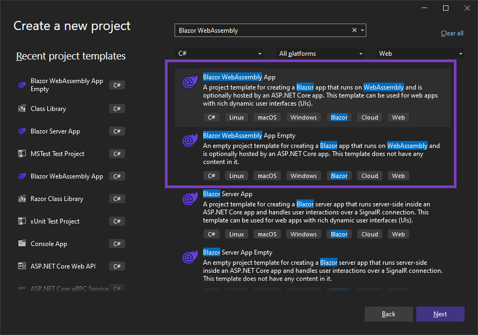The width and height of the screenshot is (478, 335).
Task: Click highlighted Blazor tag under Blazor WebAssembly App
Action: [x=339, y=117]
